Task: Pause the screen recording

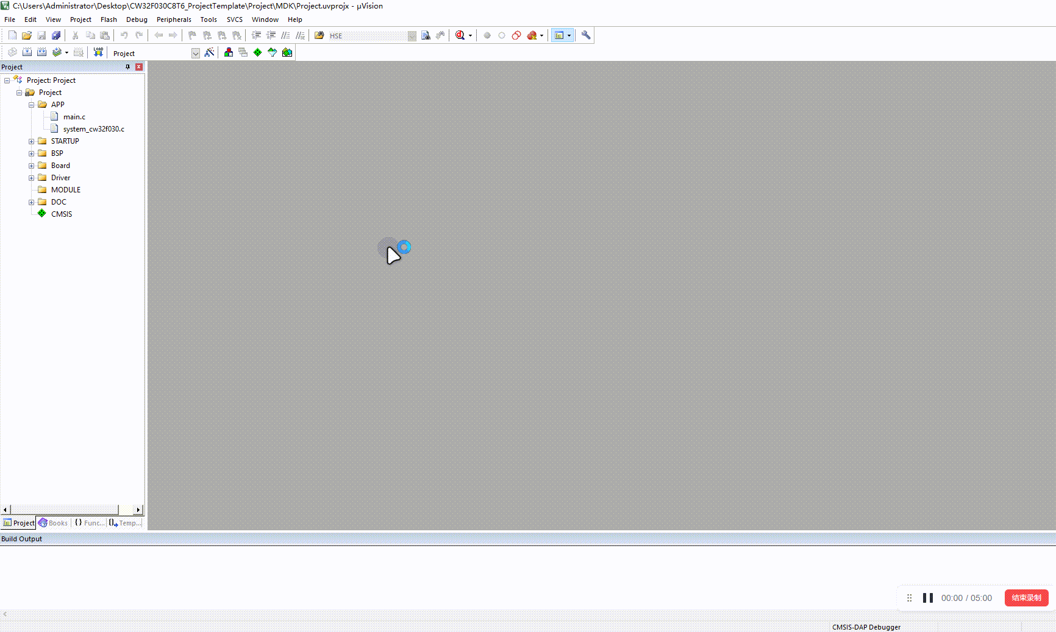Action: coord(928,598)
